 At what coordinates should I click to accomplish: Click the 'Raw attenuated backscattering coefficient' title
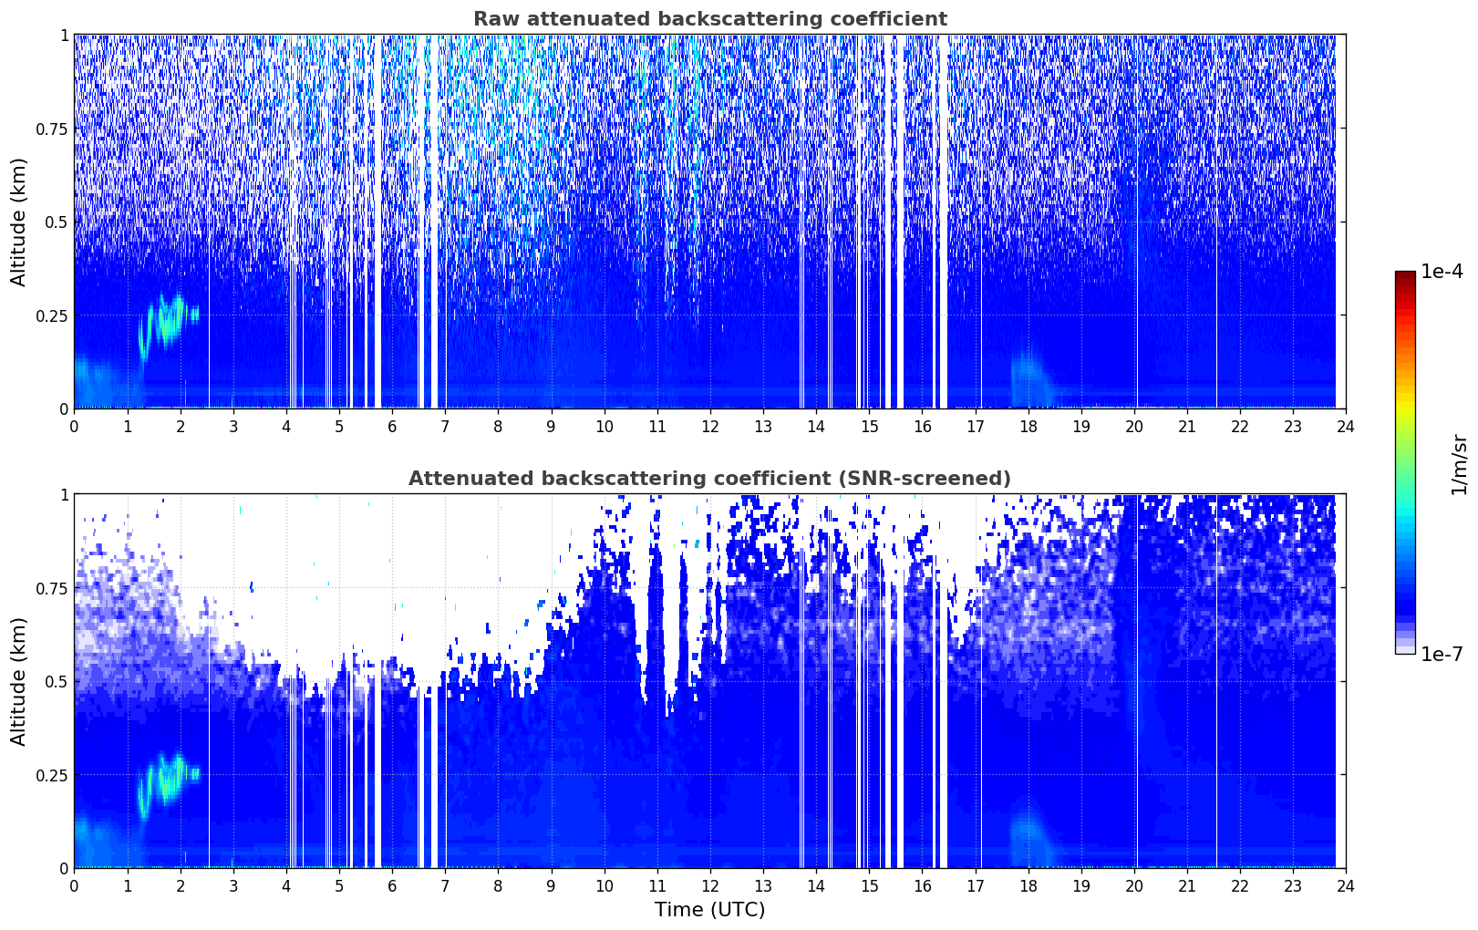click(x=709, y=19)
